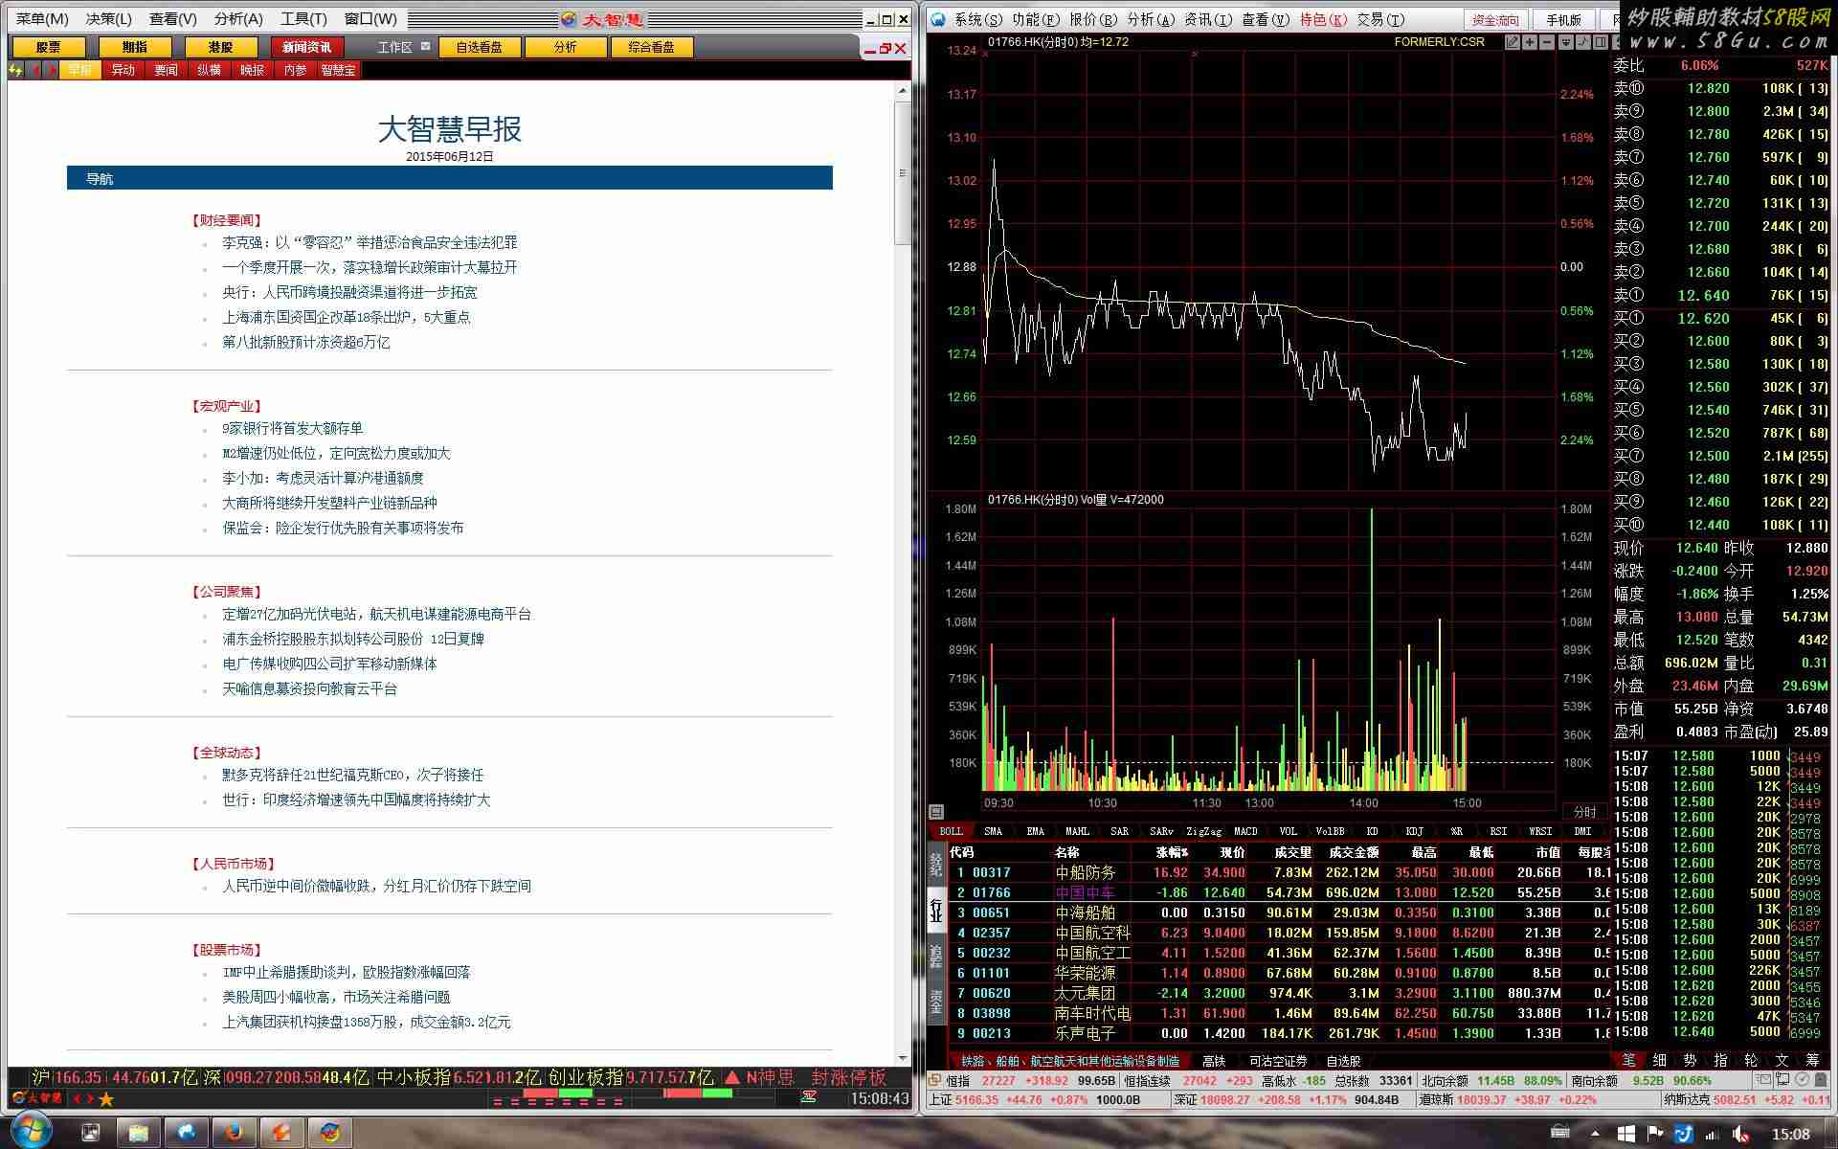Click the 导航 navigation bar

450,179
